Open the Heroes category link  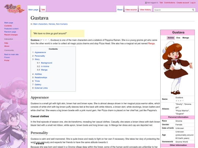(x=52, y=24)
